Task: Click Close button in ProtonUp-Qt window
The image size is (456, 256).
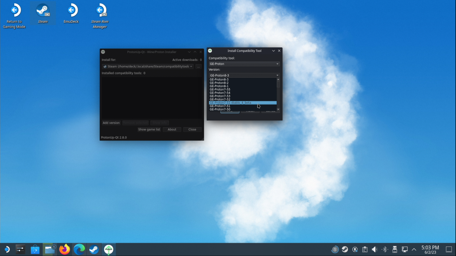Action: coord(192,130)
